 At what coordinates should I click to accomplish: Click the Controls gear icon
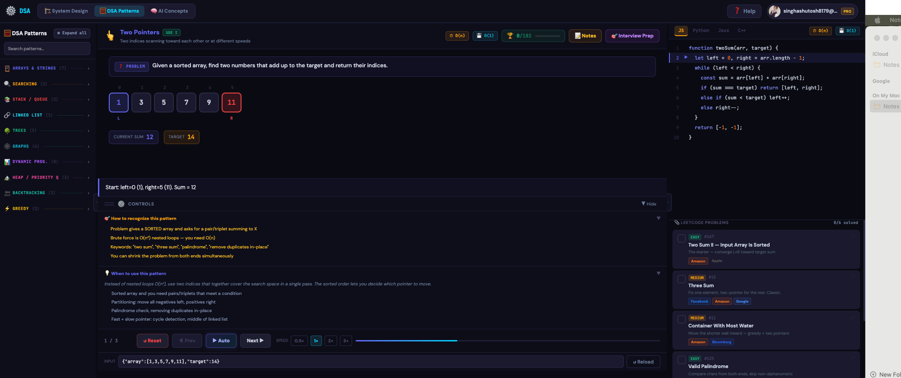point(121,204)
